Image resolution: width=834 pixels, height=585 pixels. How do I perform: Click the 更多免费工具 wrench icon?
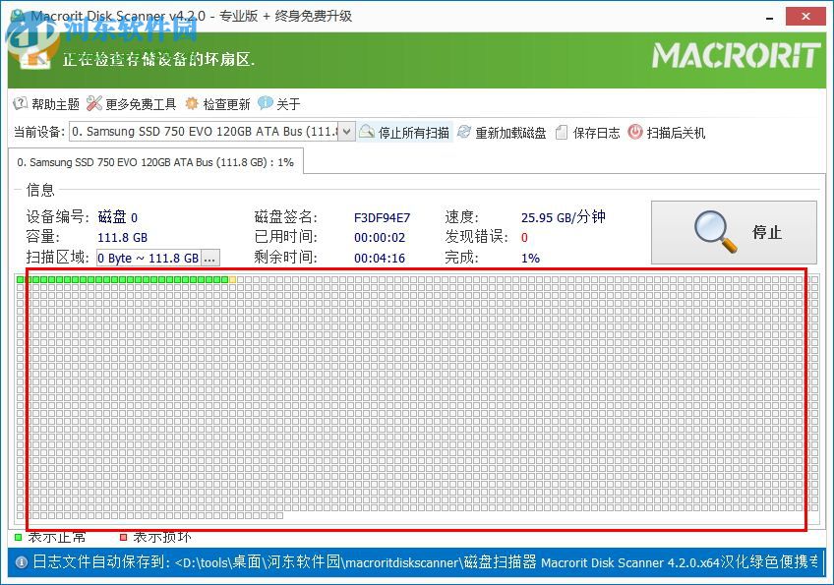click(x=95, y=103)
